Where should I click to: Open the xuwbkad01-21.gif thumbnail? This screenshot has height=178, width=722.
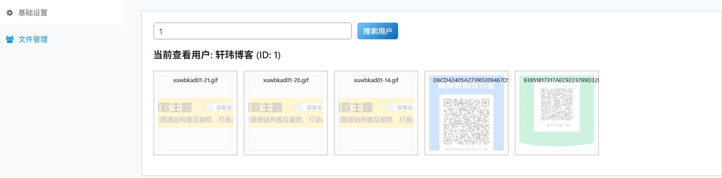195,113
